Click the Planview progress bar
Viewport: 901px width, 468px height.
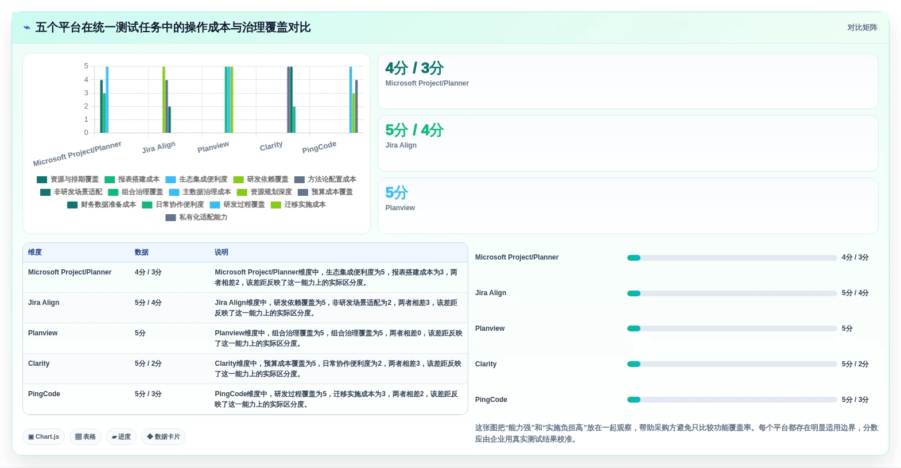[732, 328]
